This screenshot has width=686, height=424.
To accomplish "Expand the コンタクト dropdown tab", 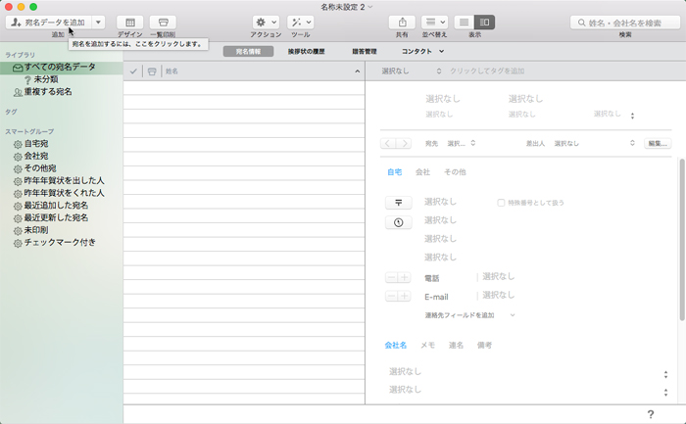I will [x=423, y=51].
